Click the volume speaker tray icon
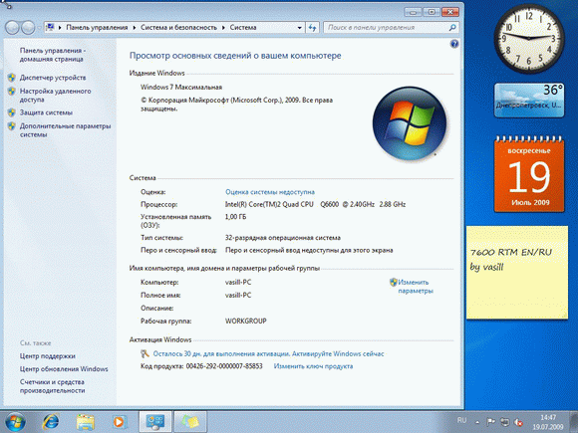 pos(518,422)
